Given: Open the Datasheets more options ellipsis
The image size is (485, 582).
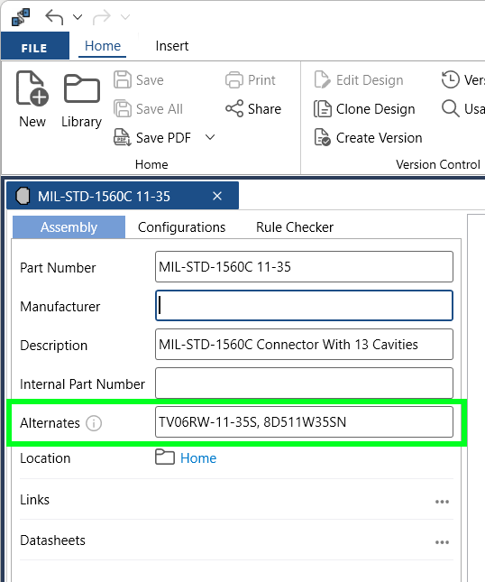Looking at the screenshot, I should pos(442,542).
